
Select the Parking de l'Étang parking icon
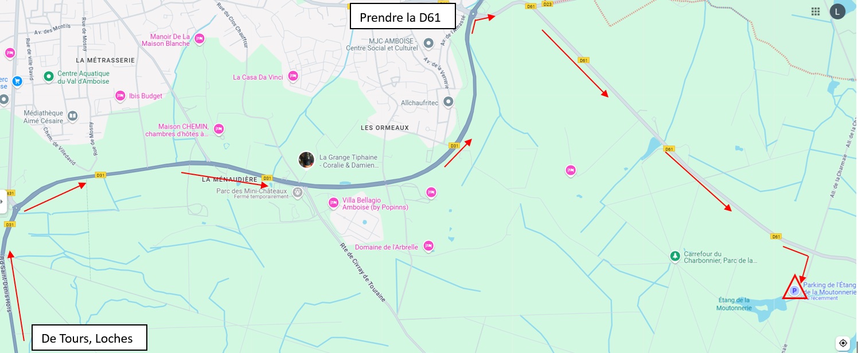click(794, 291)
